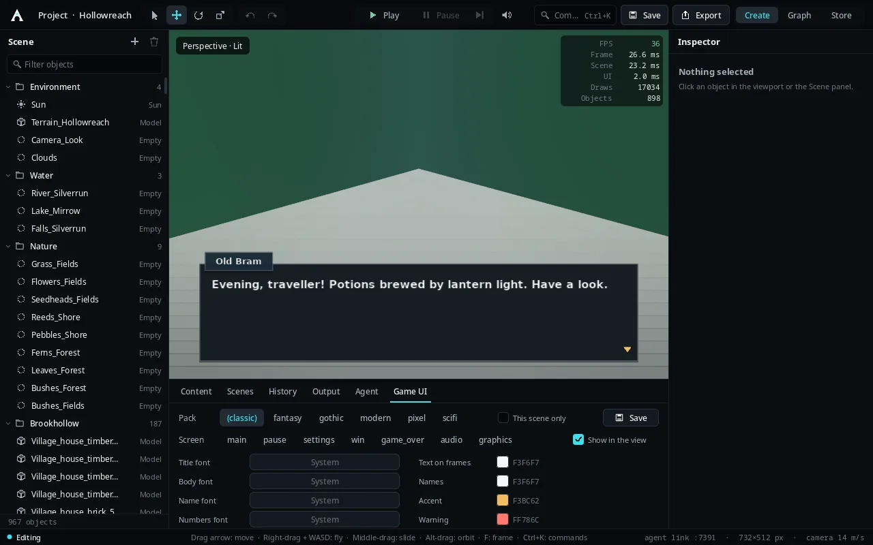Start Play mode
This screenshot has height=545, width=873.
(384, 15)
